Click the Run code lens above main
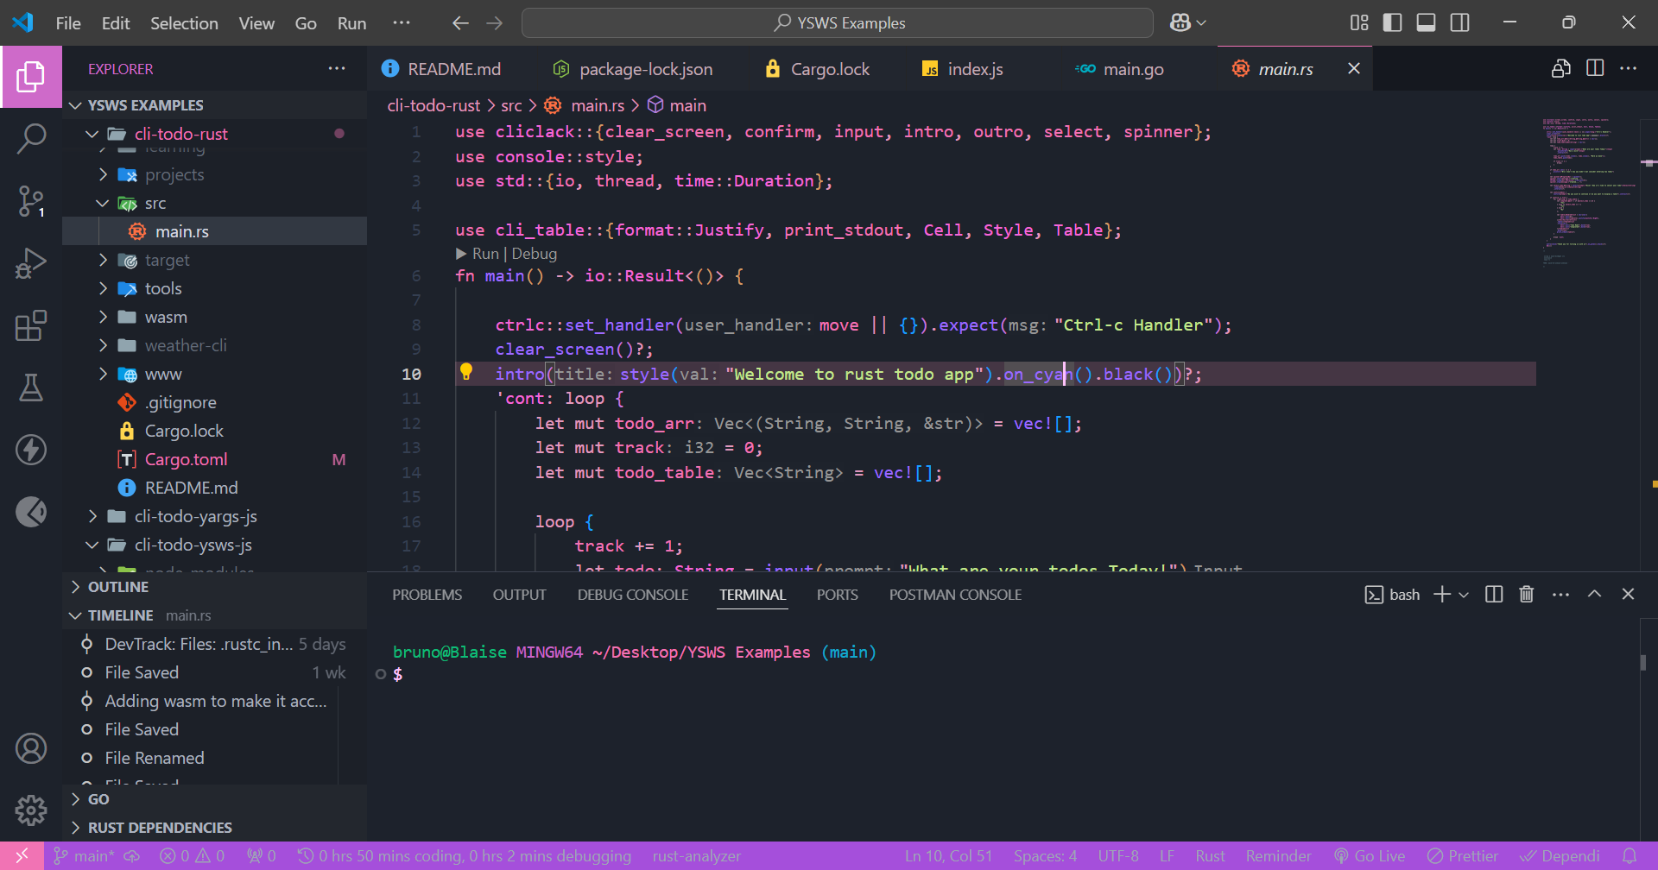The height and width of the screenshot is (870, 1658). tap(485, 254)
